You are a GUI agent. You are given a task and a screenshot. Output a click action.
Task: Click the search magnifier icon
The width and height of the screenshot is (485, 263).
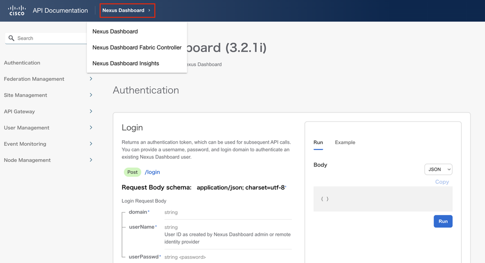click(x=12, y=38)
